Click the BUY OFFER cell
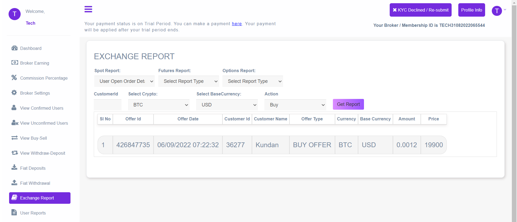Screen dimensions: 517x222 coord(312,145)
